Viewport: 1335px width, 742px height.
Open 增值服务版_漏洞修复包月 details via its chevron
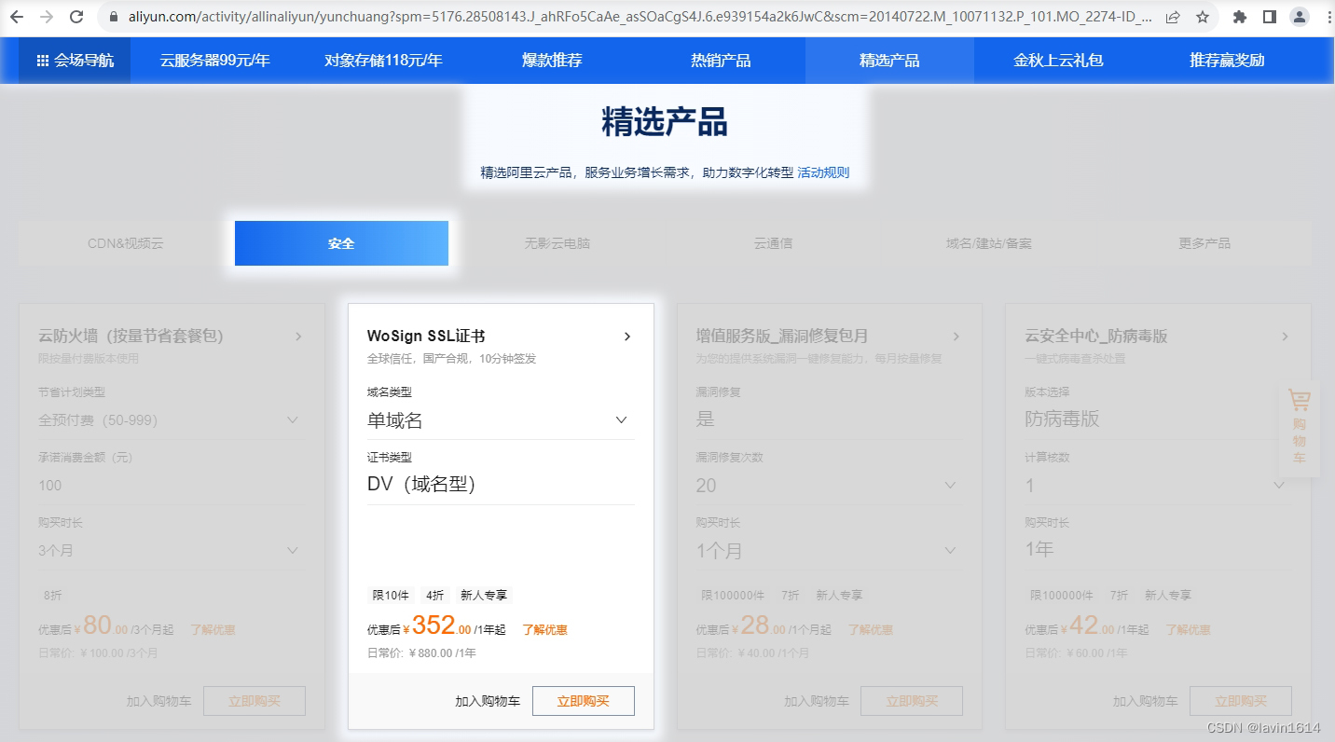957,337
